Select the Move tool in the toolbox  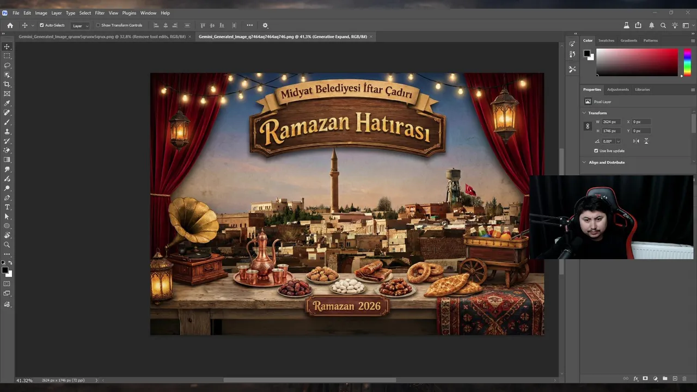pos(7,46)
